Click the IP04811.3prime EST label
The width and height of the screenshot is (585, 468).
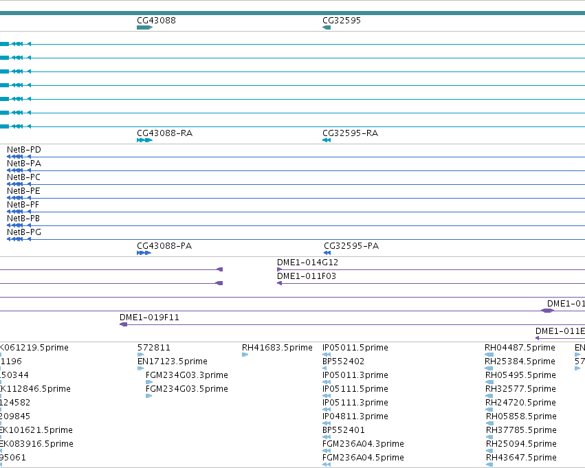(355, 416)
